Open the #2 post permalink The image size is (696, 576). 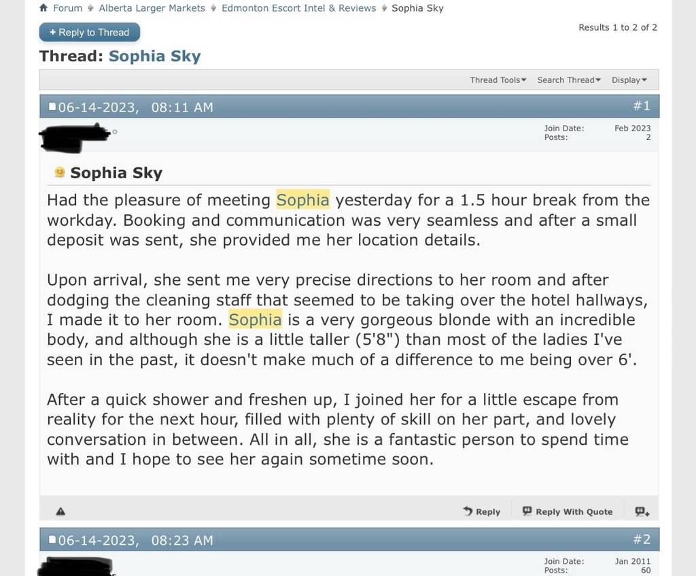click(642, 539)
